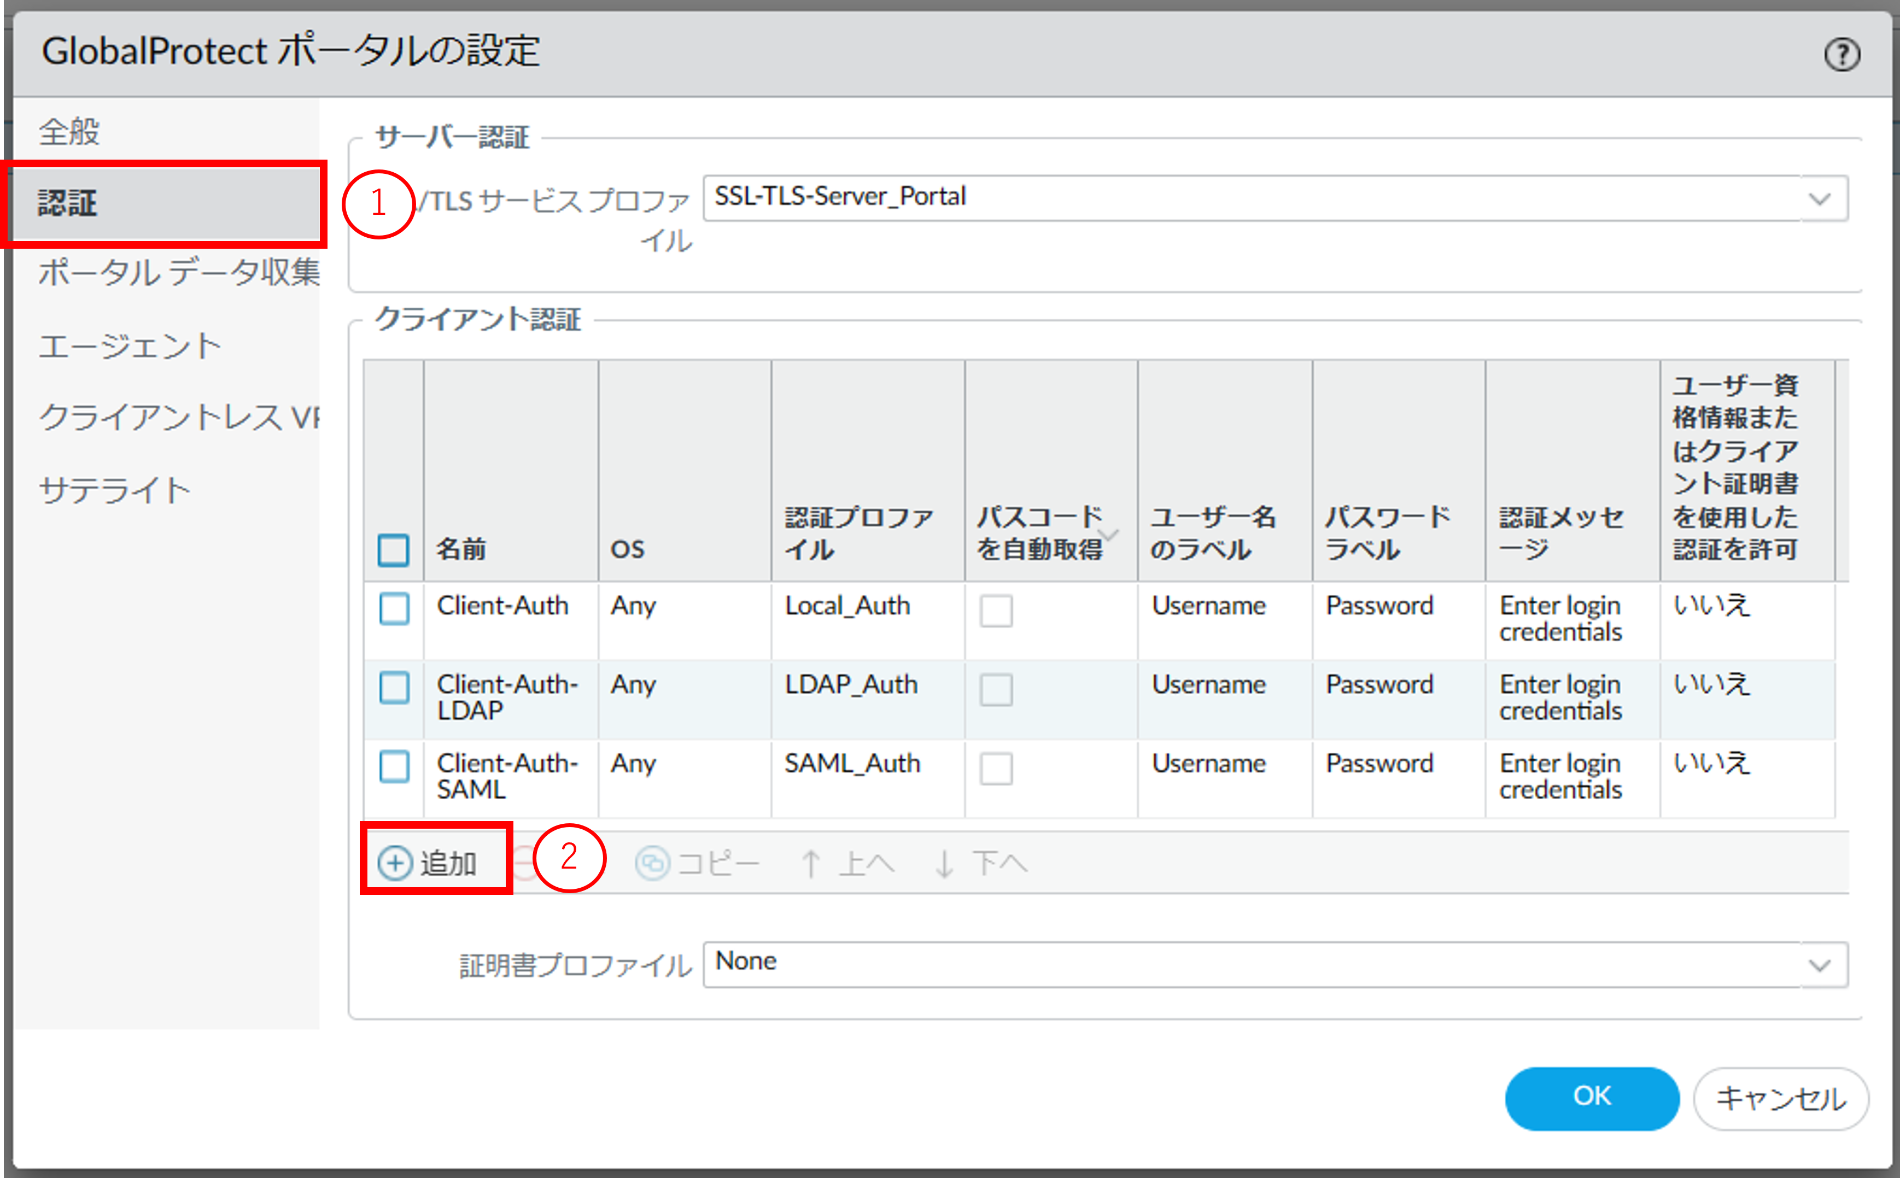Toggle the select-all header checkbox
Viewport: 1900px width, 1178px height.
(x=394, y=550)
